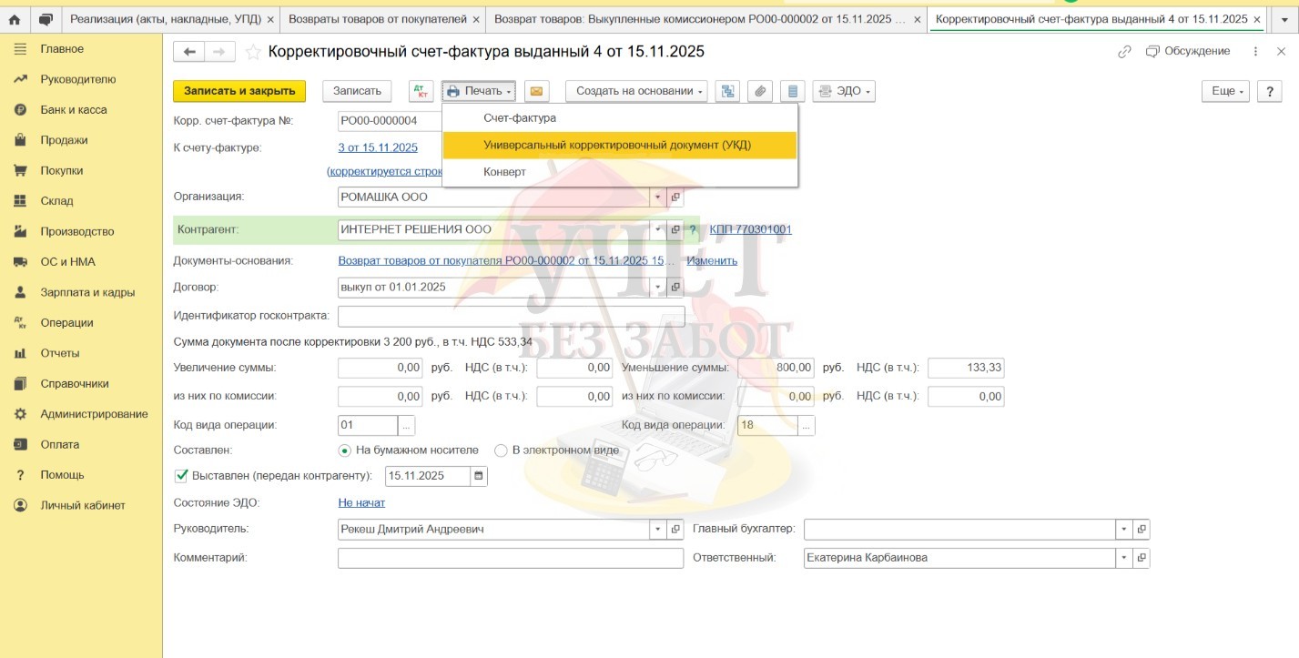
Task: Click the Записать и закрыть button
Action: 239,91
